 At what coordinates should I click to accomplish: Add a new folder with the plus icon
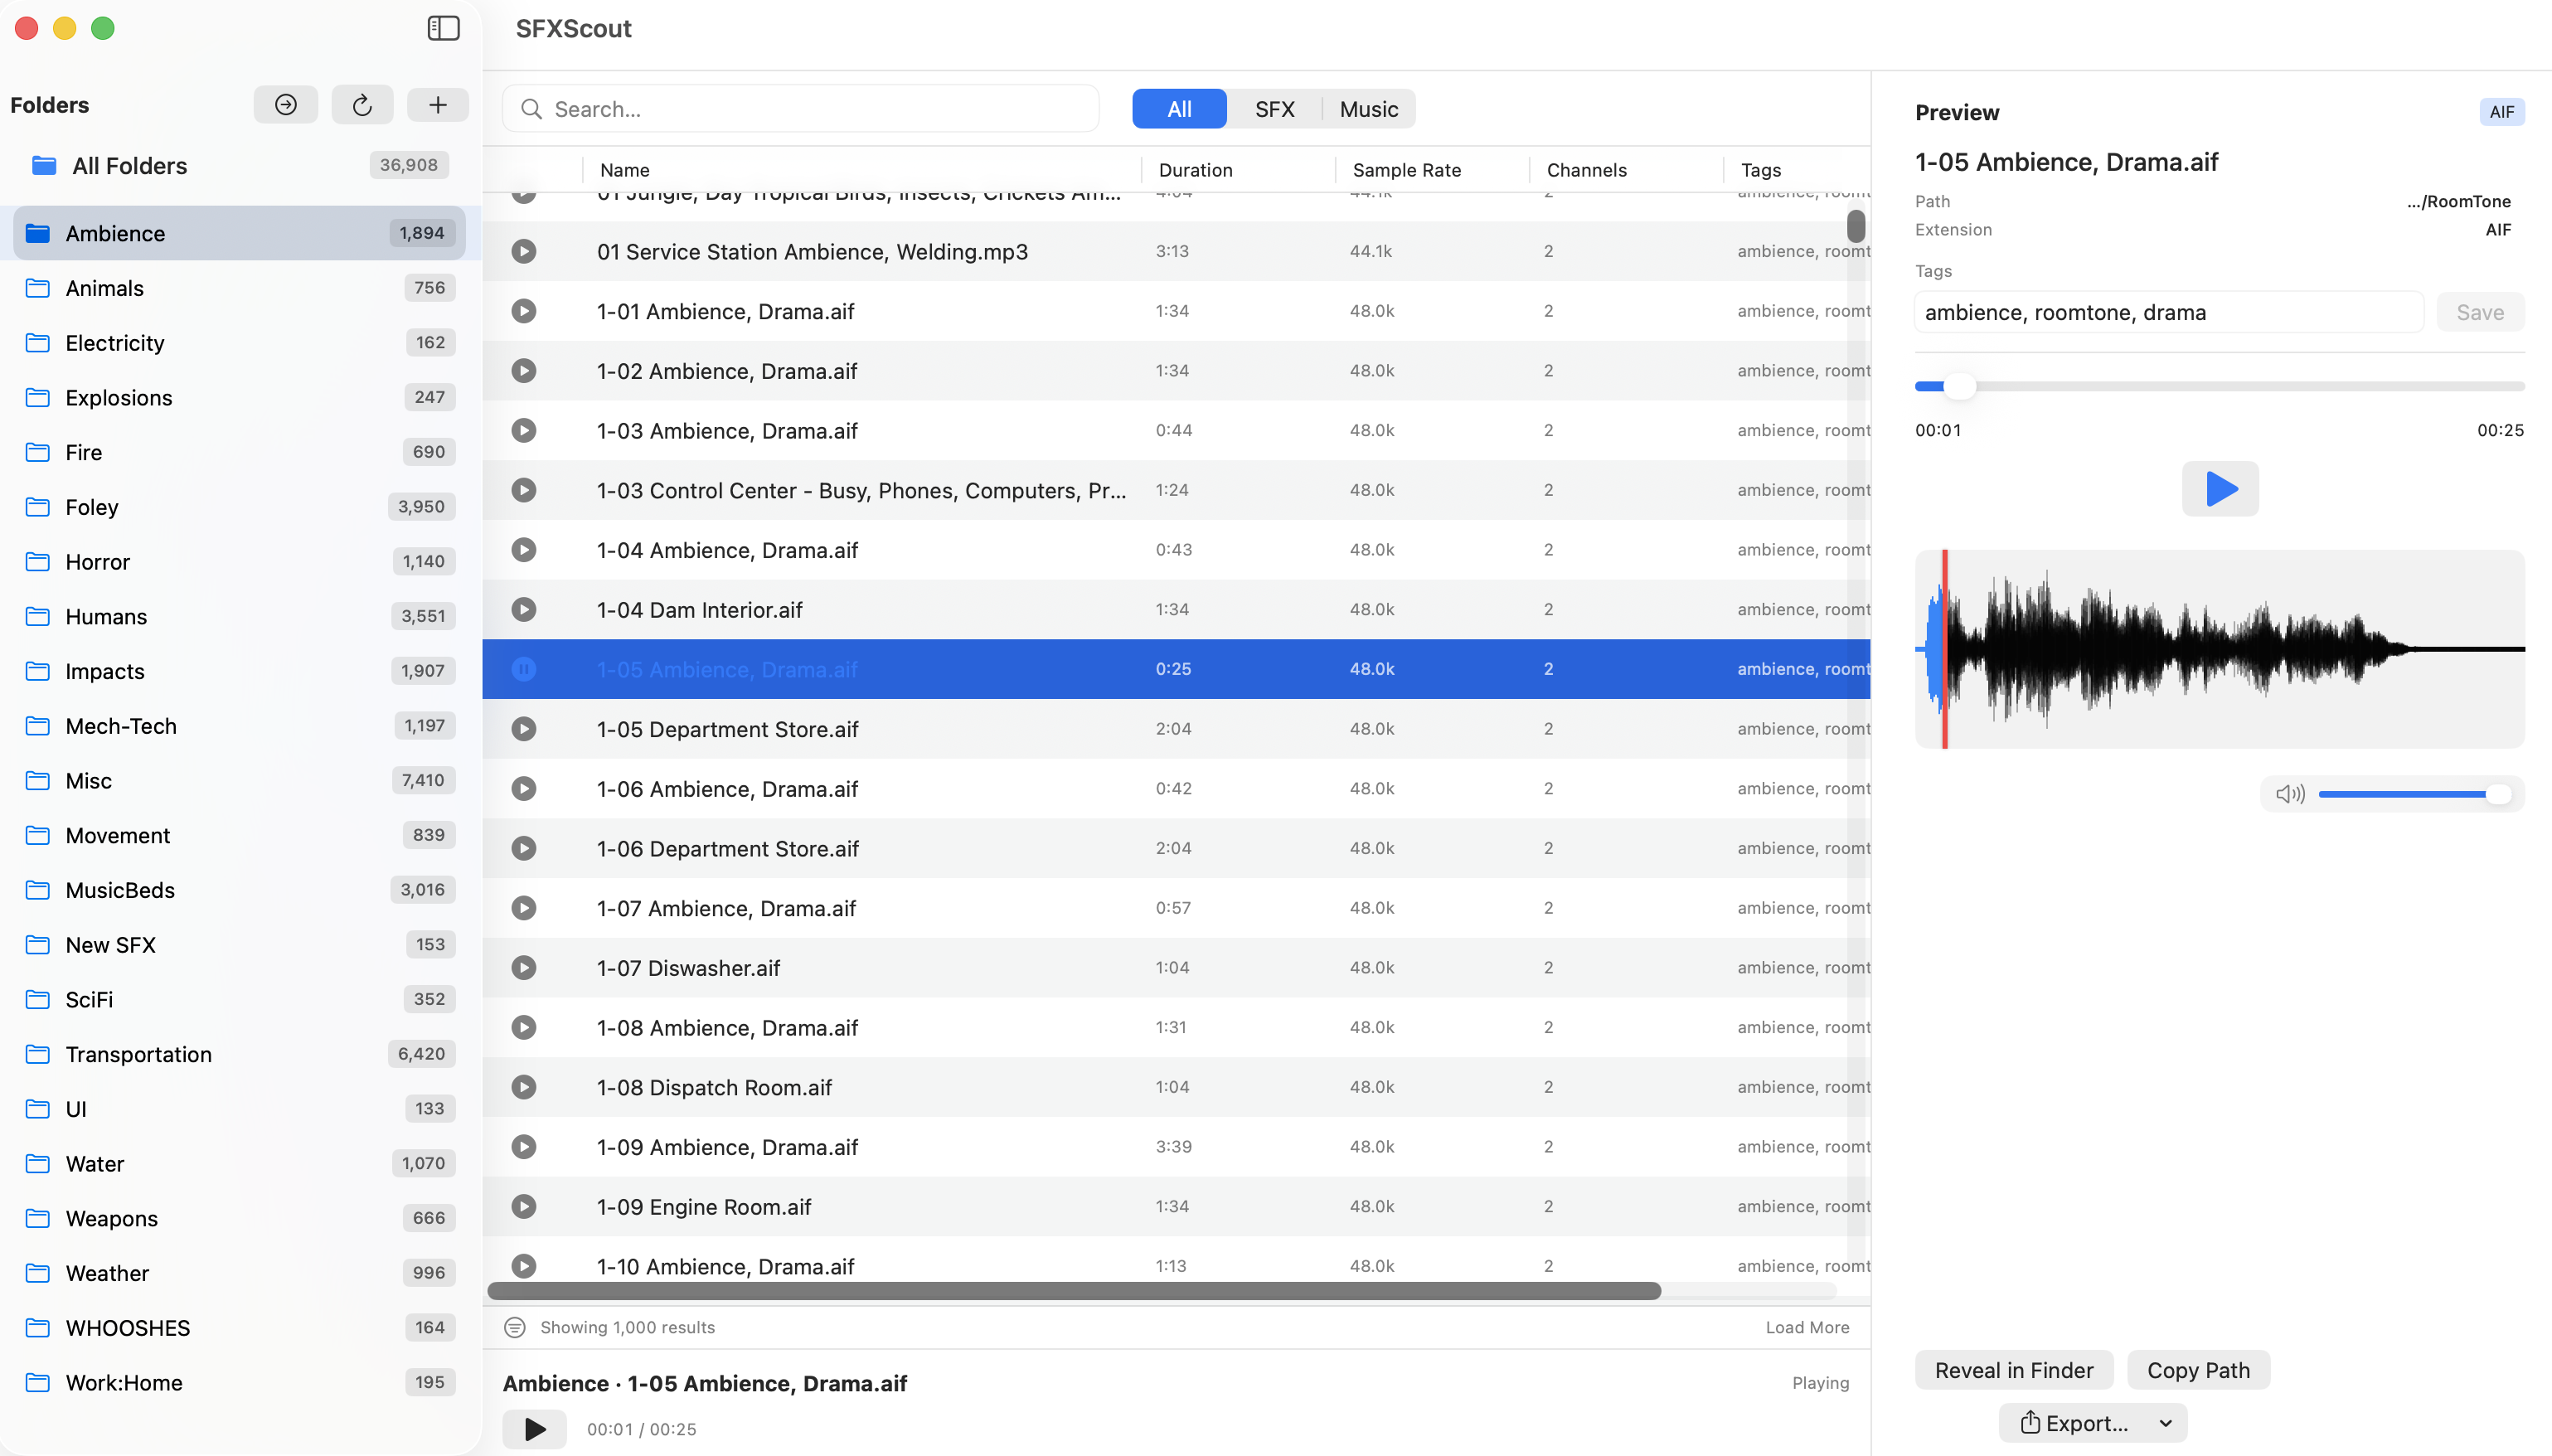tap(438, 104)
